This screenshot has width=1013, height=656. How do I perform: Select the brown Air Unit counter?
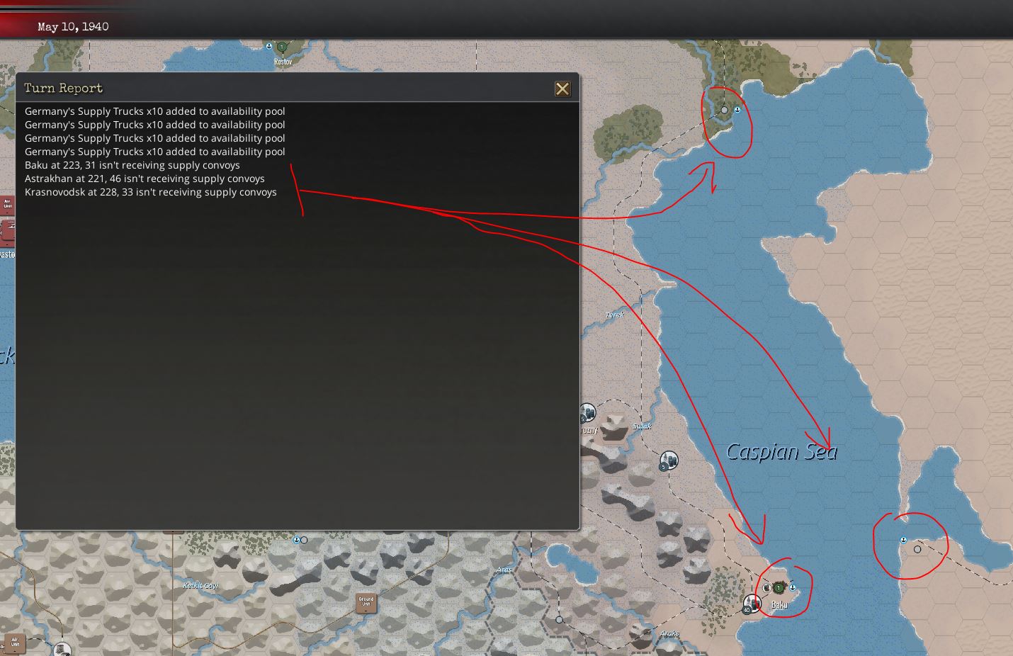coord(15,643)
